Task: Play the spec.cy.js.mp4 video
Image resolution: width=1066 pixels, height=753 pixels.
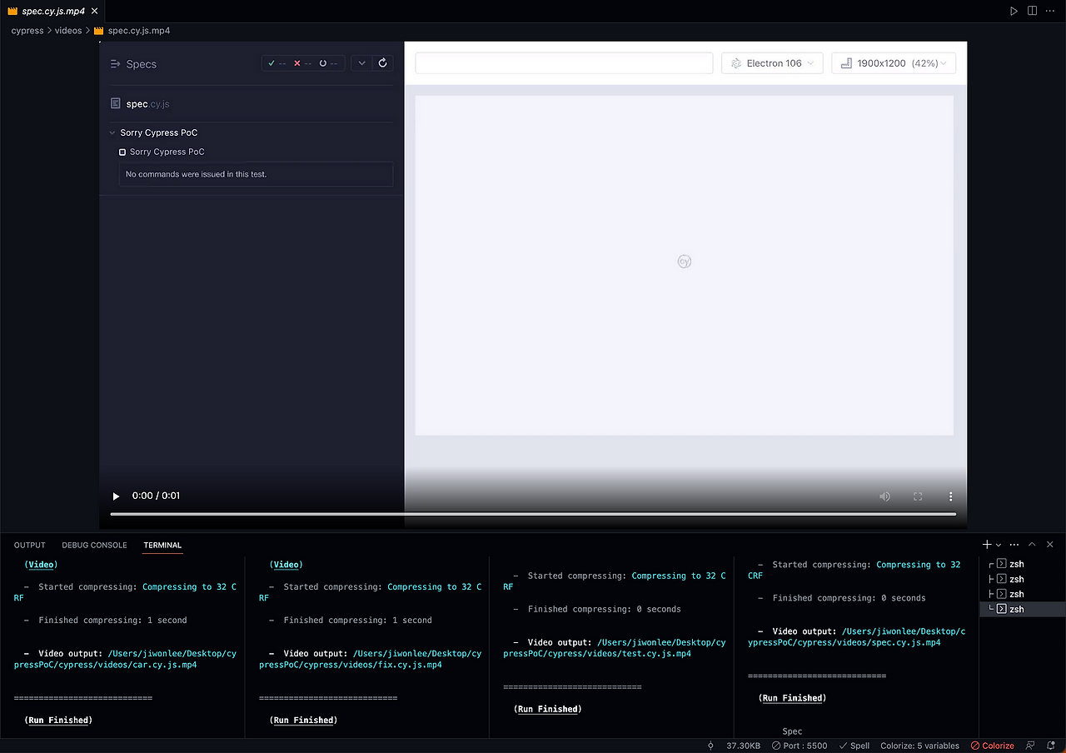Action: tap(116, 496)
